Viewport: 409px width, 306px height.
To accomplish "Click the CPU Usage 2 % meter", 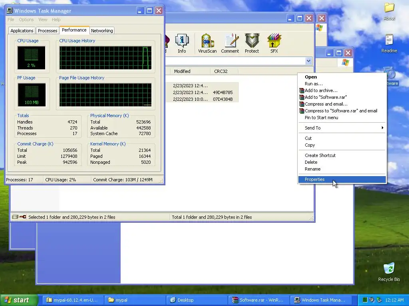I will coord(31,58).
